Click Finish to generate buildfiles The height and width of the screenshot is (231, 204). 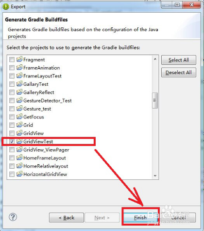coord(140,217)
